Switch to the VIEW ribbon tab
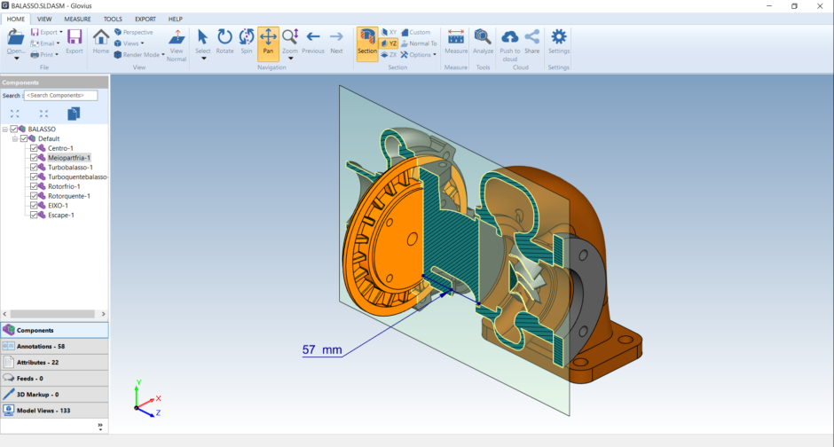The image size is (834, 447). [44, 20]
